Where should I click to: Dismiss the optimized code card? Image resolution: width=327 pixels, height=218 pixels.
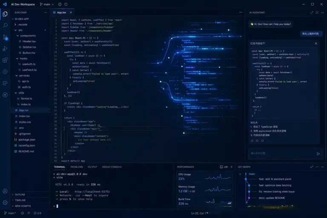pos(316,43)
